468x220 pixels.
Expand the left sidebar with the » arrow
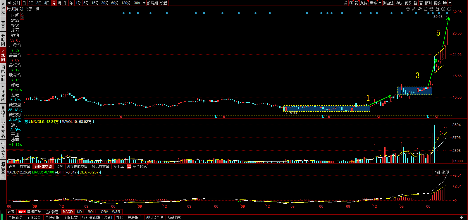(3, 4)
